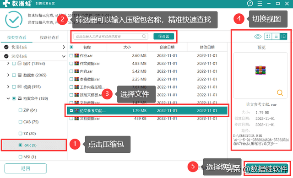Screen dimensions: 293x178
Task: Click the 筛选器 filter button
Action: [164, 36]
